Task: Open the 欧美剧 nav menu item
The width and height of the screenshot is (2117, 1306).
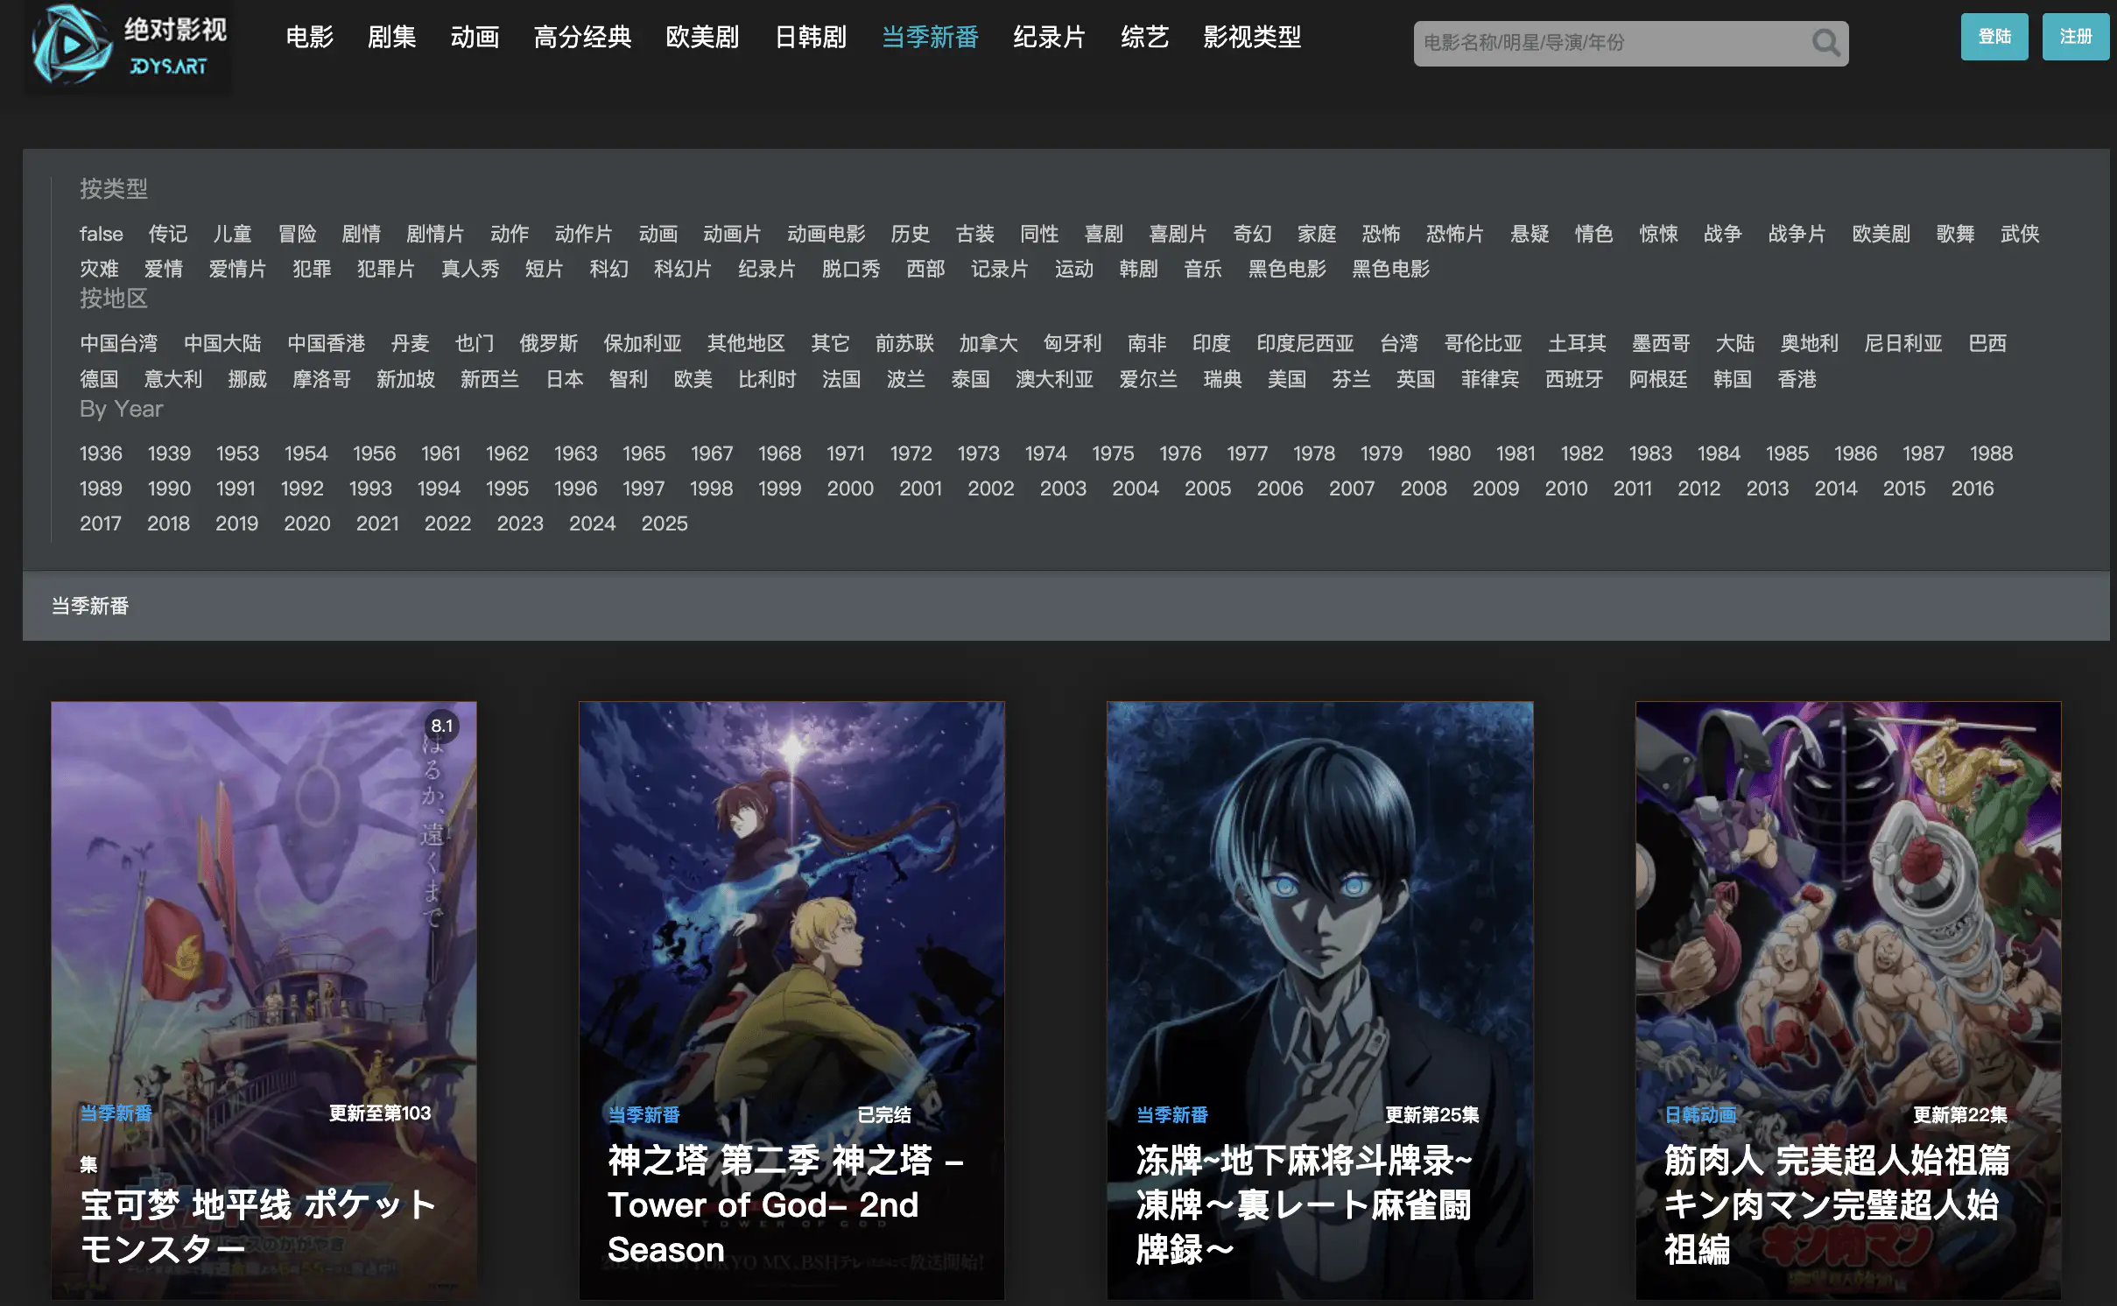Action: (x=702, y=37)
